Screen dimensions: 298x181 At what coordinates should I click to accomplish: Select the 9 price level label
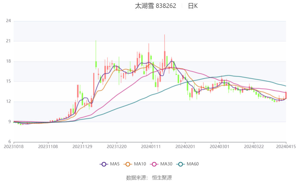9,122
